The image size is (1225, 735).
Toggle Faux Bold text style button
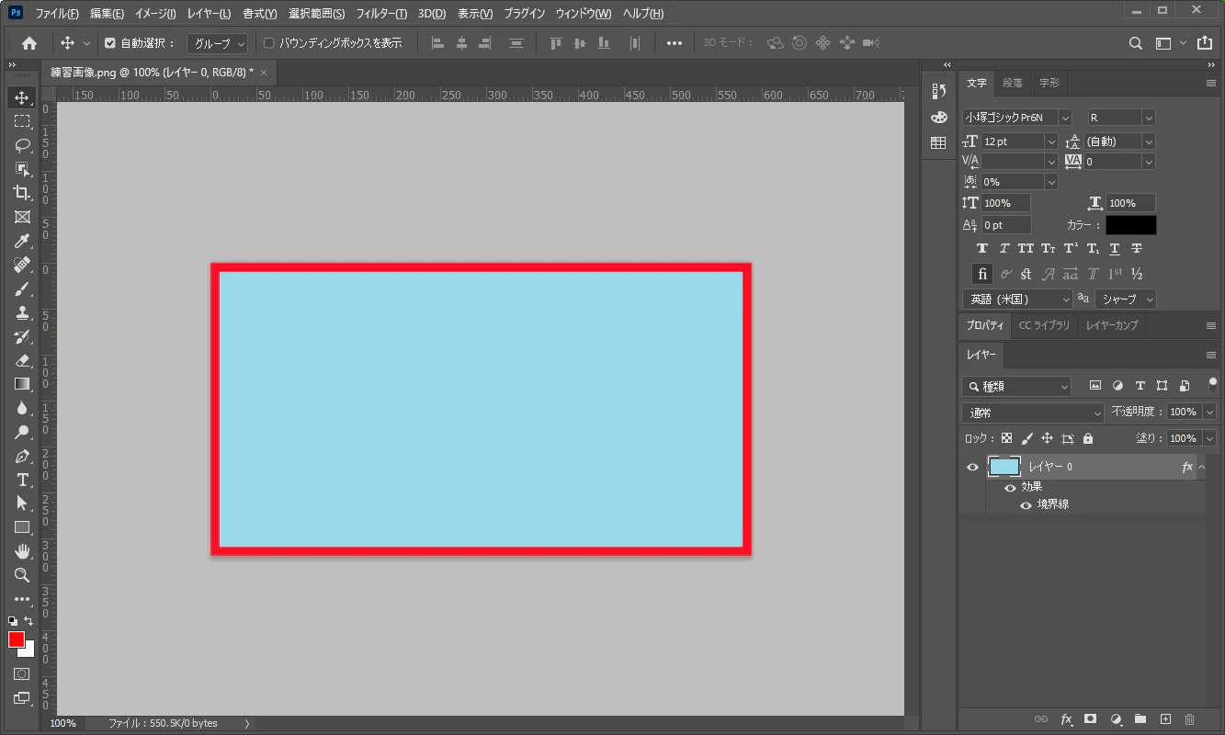[x=982, y=248]
